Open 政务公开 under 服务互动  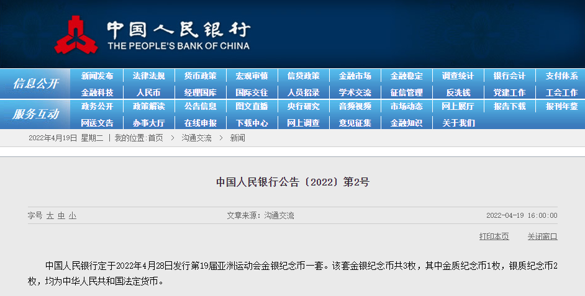coord(97,107)
